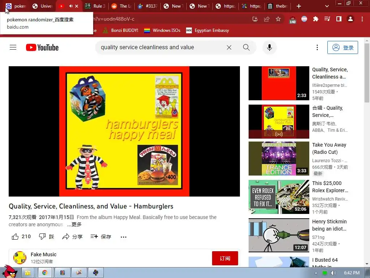Switch to the pokemon randomizer Baidu tab
The width and height of the screenshot is (370, 278).
(x=16, y=6)
